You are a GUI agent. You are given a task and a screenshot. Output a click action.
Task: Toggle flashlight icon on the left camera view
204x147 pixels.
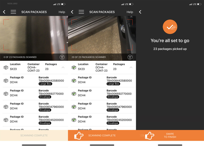coord(62,57)
